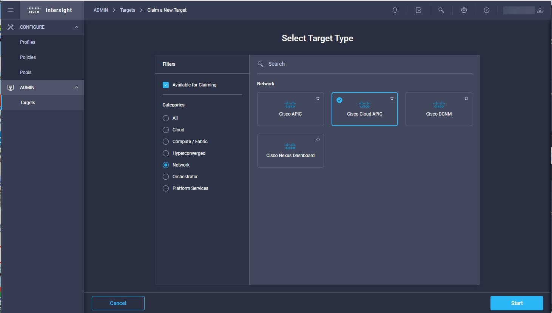Image resolution: width=552 pixels, height=313 pixels.
Task: Select Hyperconverged category radio
Action: tap(166, 153)
